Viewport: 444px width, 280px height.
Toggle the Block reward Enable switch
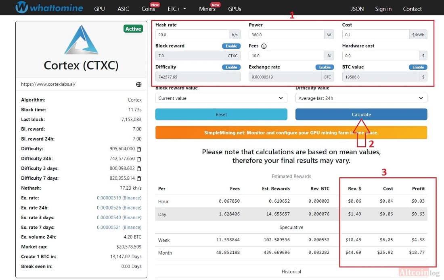click(x=231, y=46)
